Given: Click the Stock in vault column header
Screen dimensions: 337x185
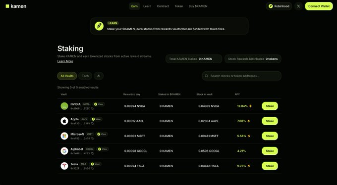Looking at the screenshot, I should [x=204, y=94].
